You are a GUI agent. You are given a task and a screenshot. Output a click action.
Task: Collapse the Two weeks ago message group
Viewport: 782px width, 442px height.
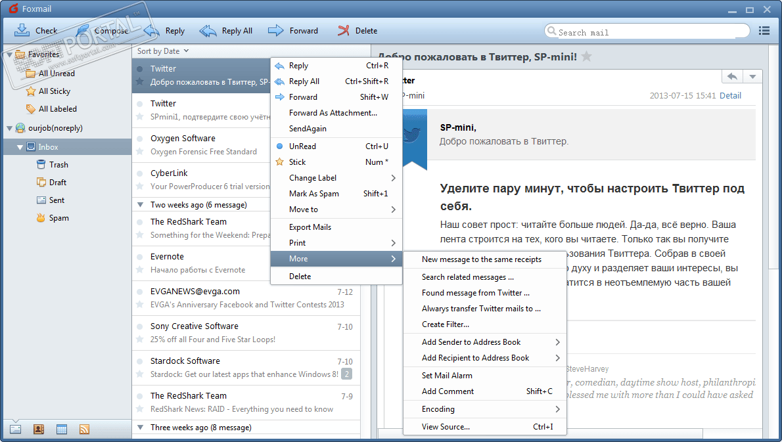[140, 204]
